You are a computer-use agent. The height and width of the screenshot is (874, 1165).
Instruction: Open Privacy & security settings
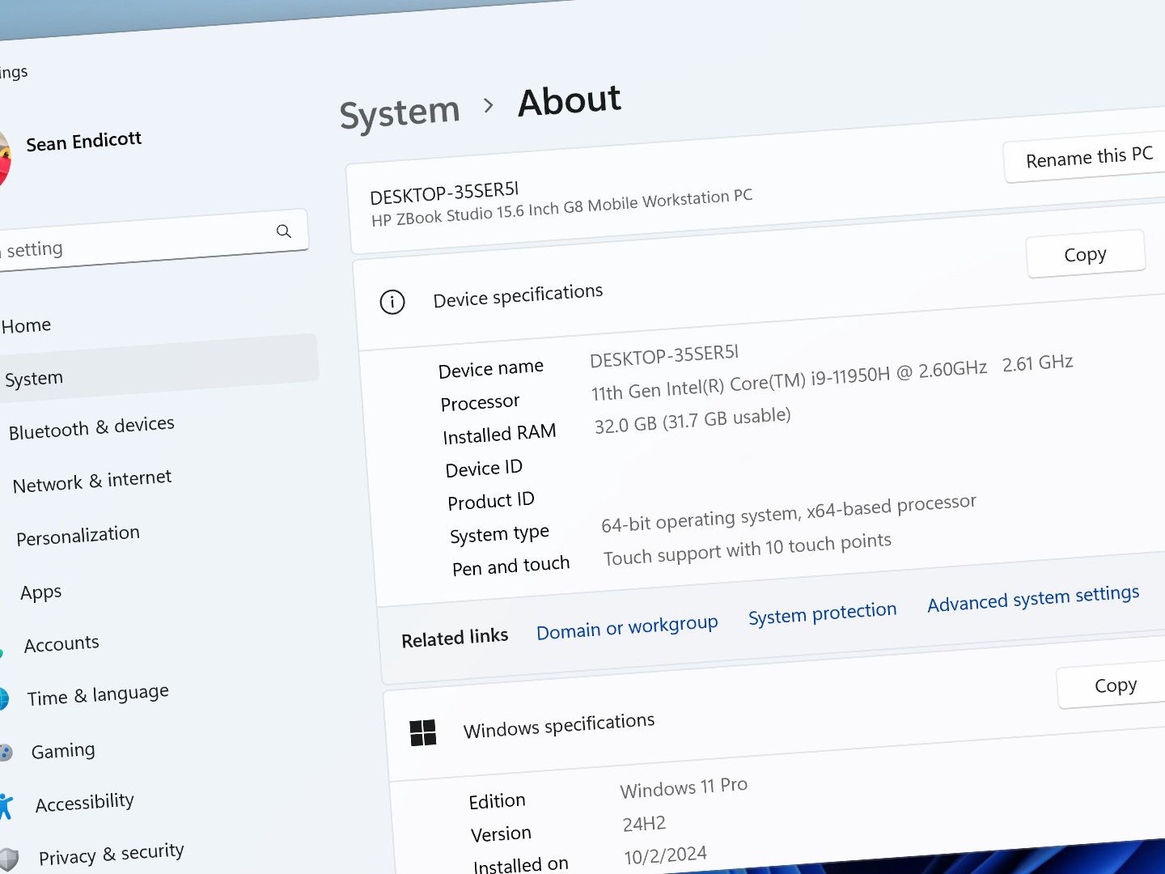point(112,854)
